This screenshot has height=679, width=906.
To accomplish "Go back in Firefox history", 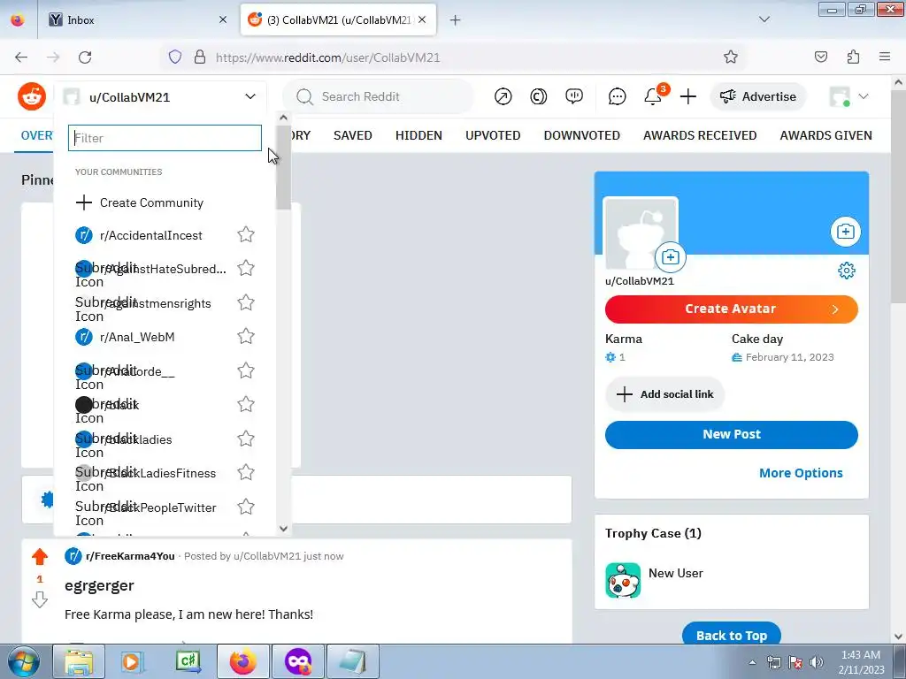I will [x=21, y=57].
